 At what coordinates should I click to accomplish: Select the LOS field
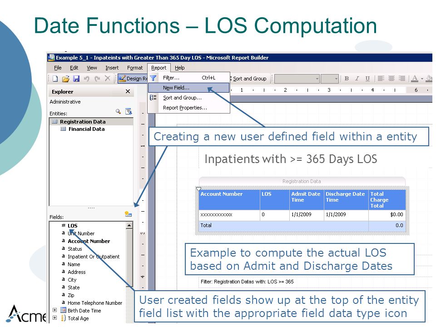[x=72, y=226]
